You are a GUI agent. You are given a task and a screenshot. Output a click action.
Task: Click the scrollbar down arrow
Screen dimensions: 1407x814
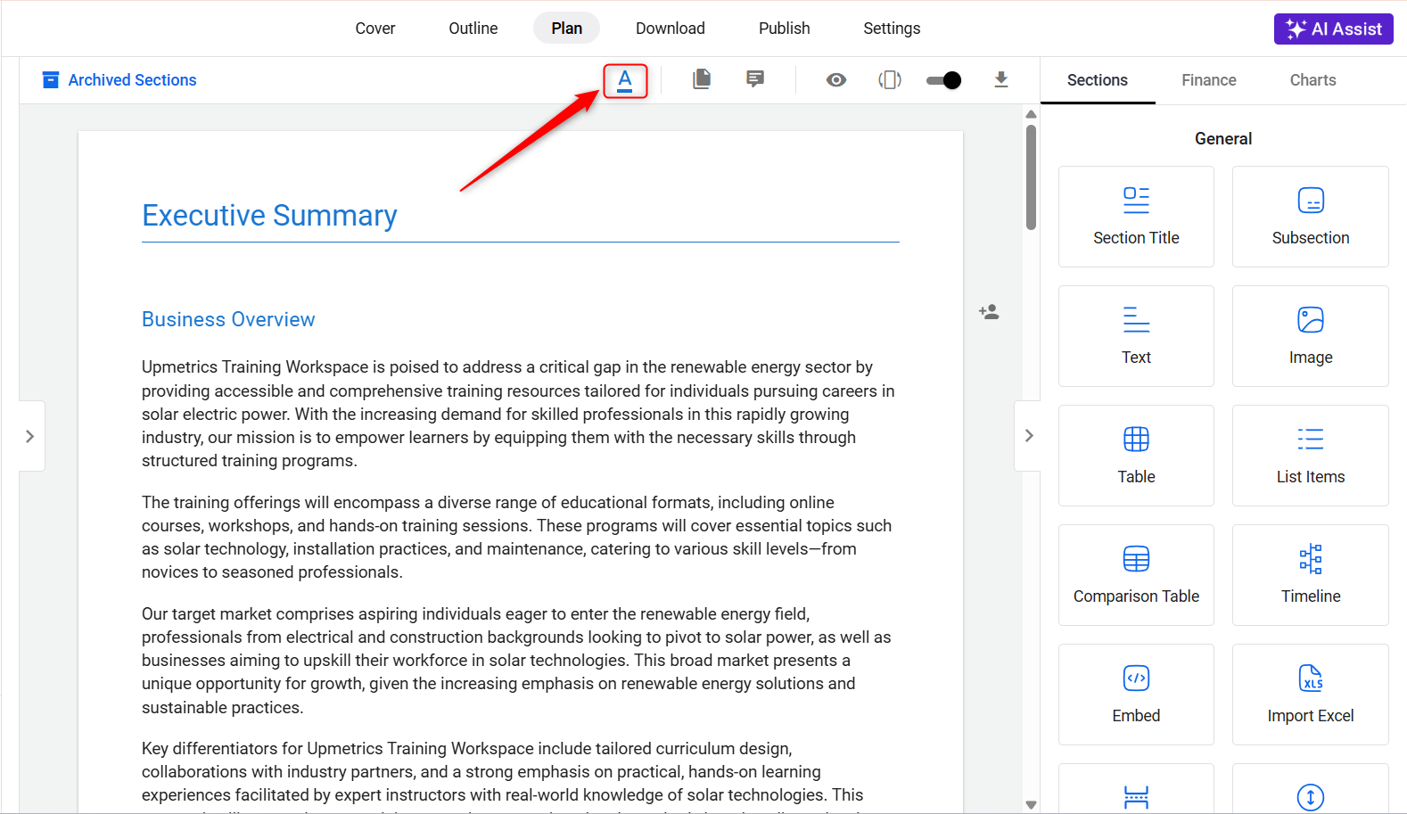[1031, 804]
